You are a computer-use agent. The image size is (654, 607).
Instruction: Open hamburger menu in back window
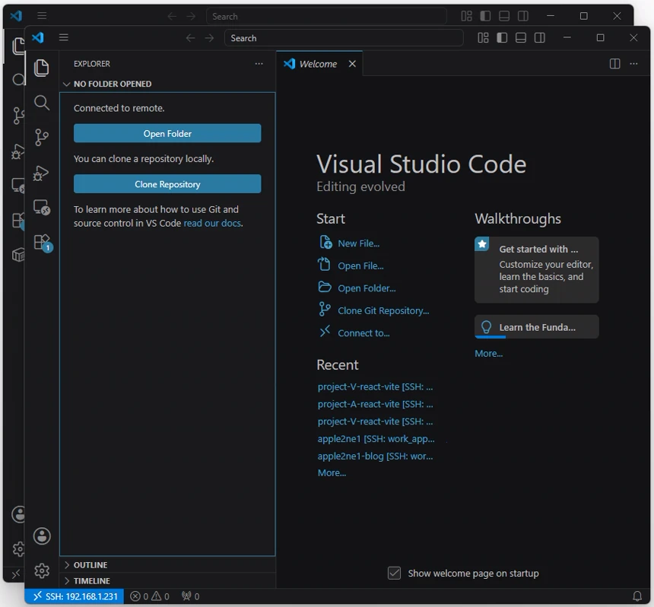pyautogui.click(x=42, y=16)
